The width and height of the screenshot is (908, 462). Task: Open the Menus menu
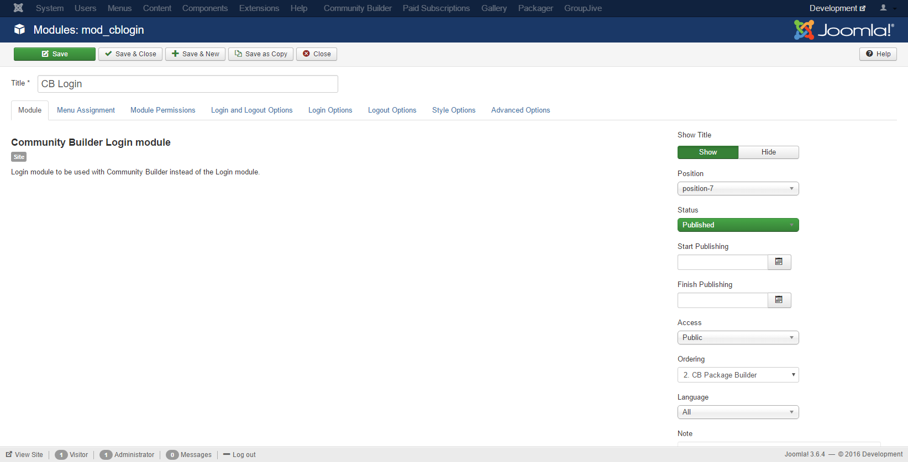point(120,8)
